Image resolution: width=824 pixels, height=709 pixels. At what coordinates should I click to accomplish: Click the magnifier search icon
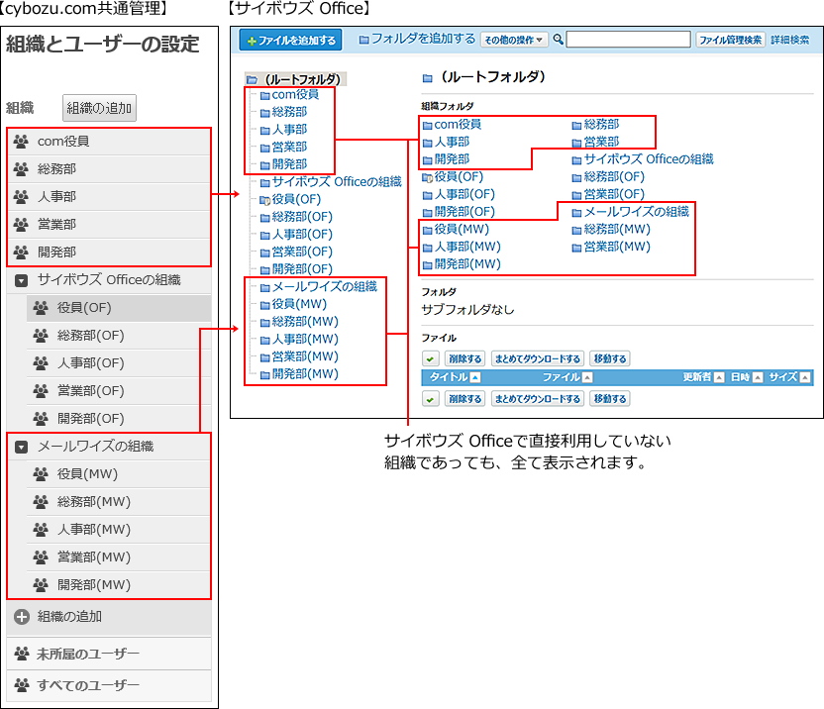click(x=559, y=40)
